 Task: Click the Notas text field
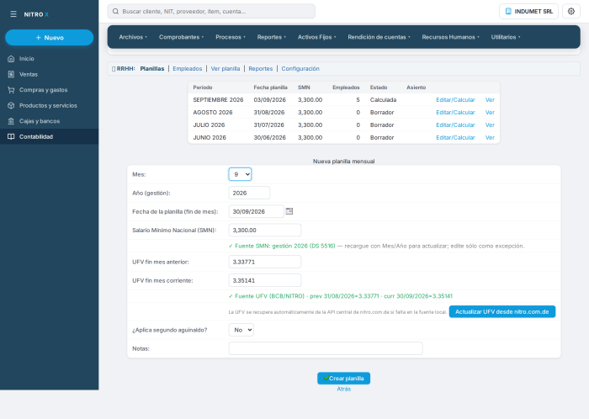click(x=326, y=348)
